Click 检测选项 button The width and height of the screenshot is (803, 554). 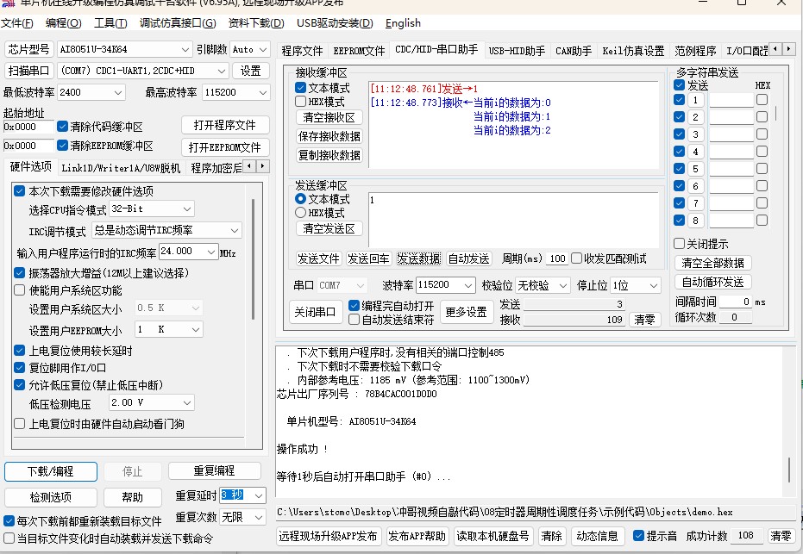pos(51,497)
